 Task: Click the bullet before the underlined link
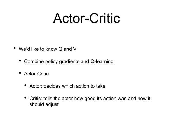coord(20,61)
